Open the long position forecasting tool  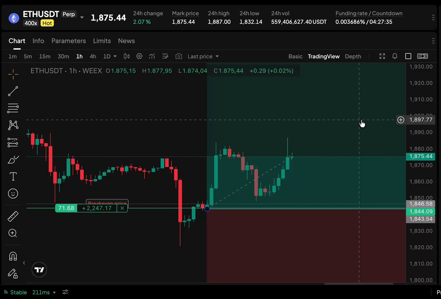pos(13,143)
